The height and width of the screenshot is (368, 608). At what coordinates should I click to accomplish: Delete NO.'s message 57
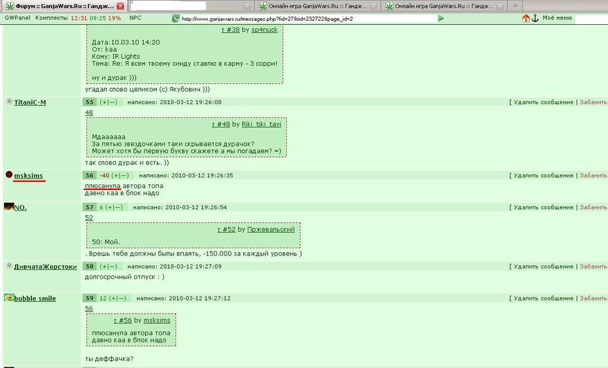[544, 207]
